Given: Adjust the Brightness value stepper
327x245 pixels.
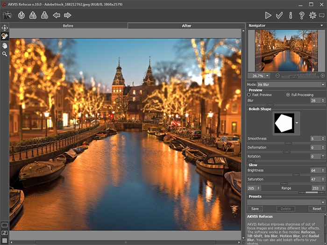Looking at the screenshot, I should (x=323, y=171).
